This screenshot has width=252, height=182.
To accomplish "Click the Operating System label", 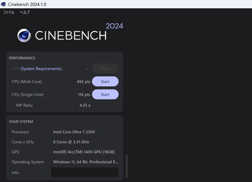I will tap(28, 162).
